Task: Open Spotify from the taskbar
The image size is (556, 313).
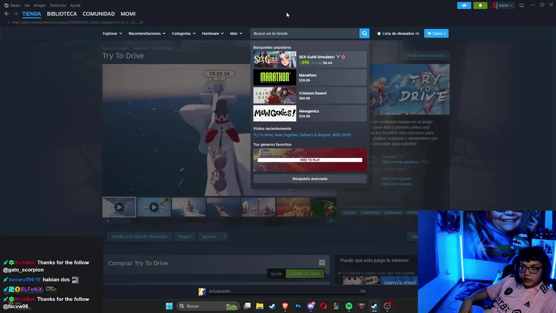Action: pos(349,306)
